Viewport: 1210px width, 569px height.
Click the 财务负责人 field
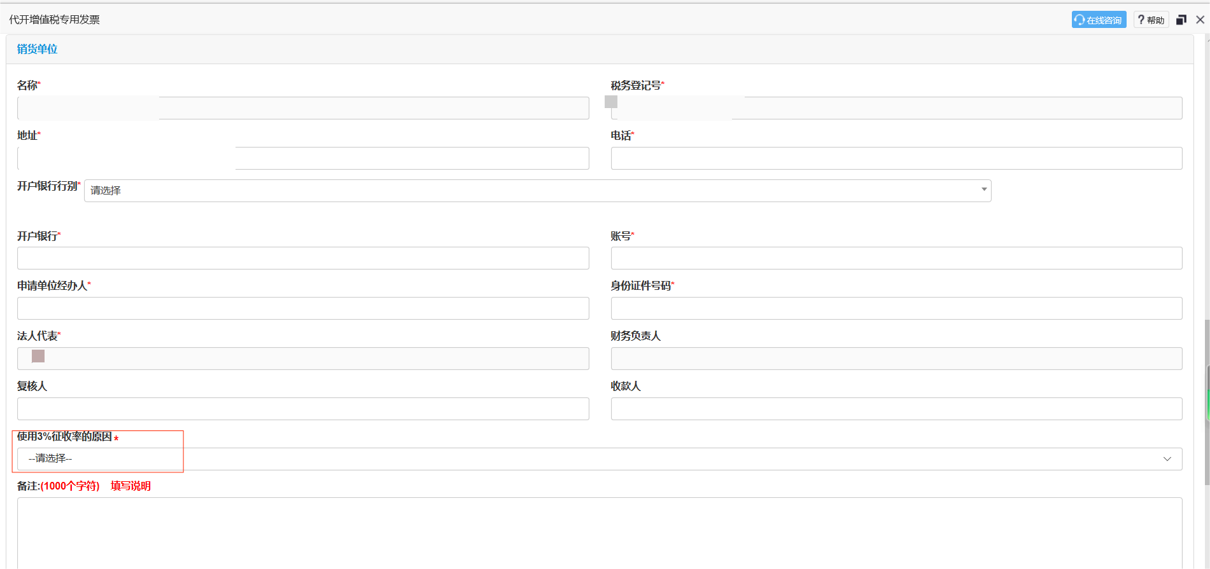click(x=896, y=359)
